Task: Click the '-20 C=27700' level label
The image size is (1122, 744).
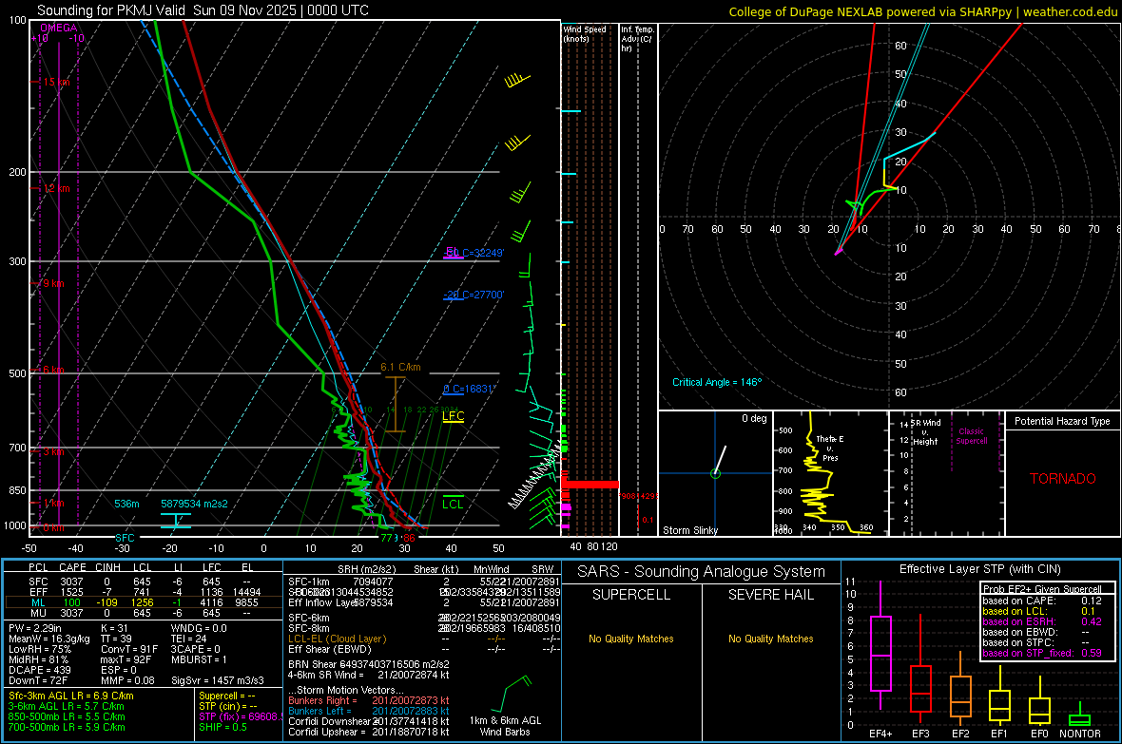Action: [474, 295]
